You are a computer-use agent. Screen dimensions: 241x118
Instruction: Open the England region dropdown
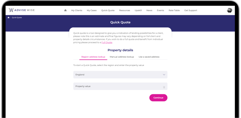coord(120,75)
